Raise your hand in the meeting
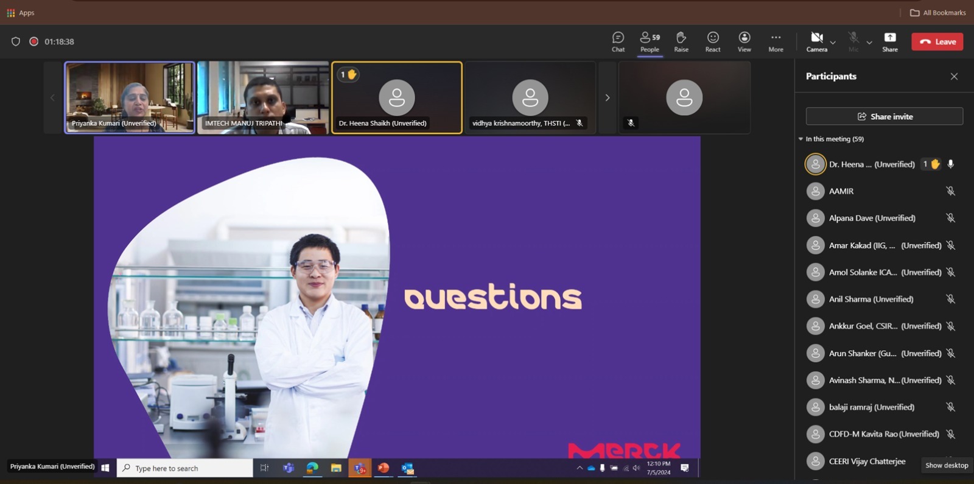Screen dimensions: 974x484 (681, 41)
